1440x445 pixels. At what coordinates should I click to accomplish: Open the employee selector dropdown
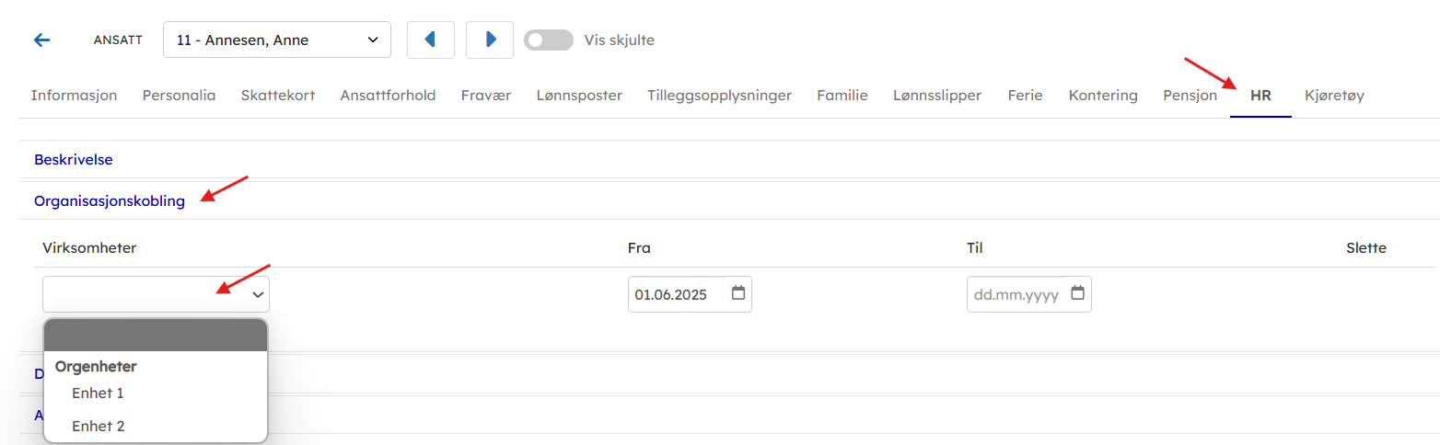(276, 40)
